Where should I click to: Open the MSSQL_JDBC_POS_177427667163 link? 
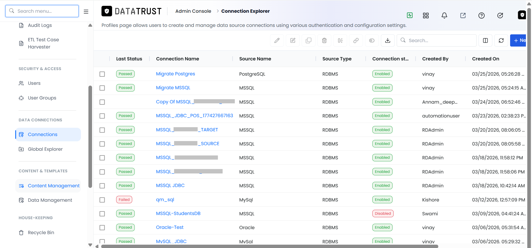click(194, 116)
